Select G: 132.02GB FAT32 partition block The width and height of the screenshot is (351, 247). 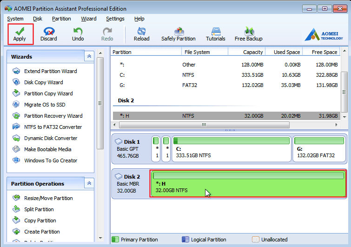click(319, 149)
